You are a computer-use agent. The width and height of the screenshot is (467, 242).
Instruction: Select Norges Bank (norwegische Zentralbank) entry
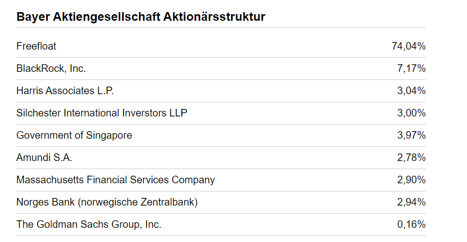pos(107,202)
